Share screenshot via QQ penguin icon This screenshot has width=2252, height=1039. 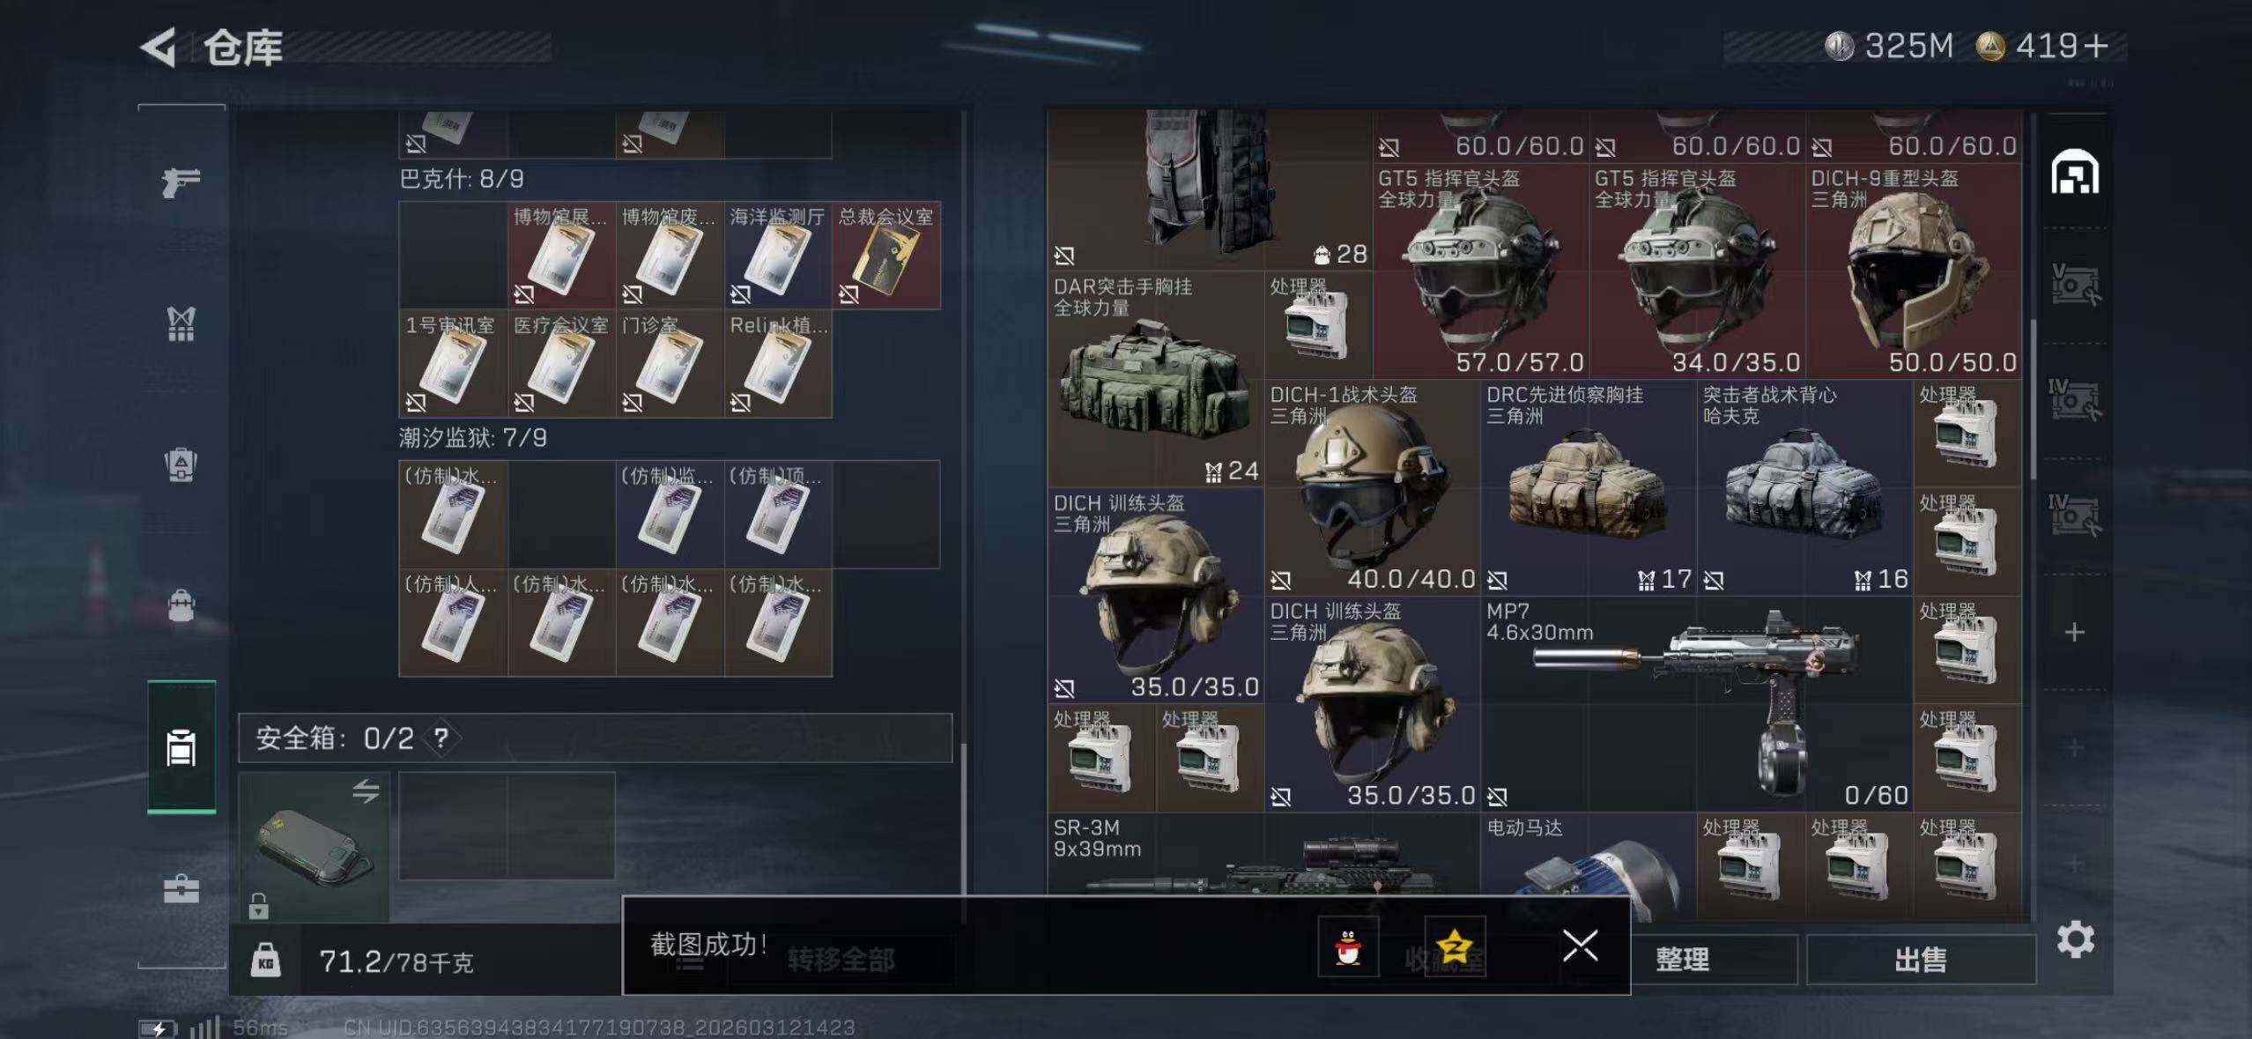(x=1348, y=946)
